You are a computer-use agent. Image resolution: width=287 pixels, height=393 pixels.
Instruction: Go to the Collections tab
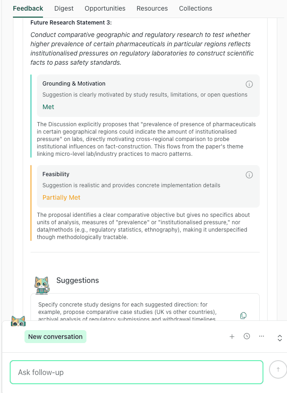195,8
